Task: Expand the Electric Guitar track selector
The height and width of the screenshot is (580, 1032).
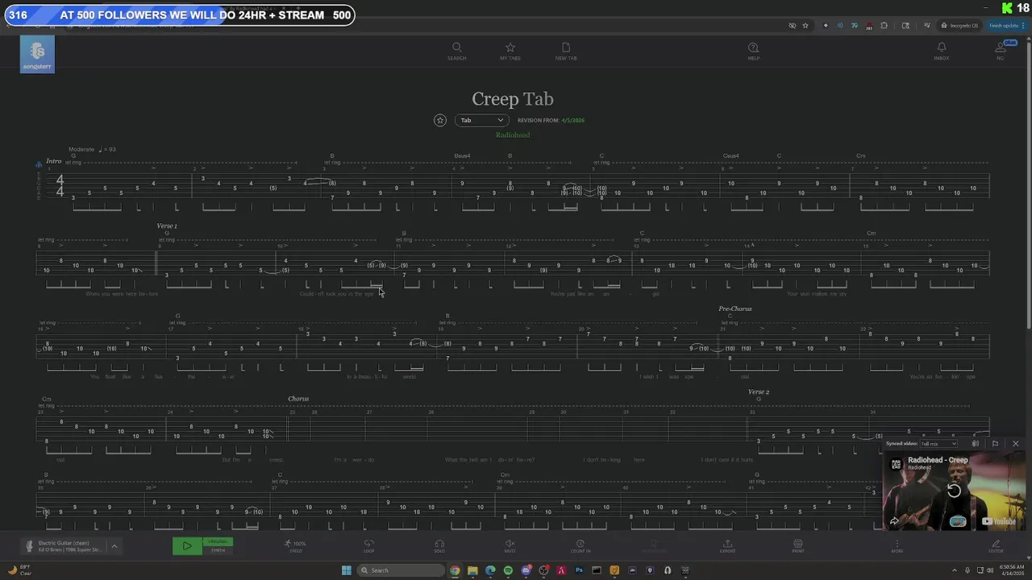Action: pyautogui.click(x=114, y=546)
